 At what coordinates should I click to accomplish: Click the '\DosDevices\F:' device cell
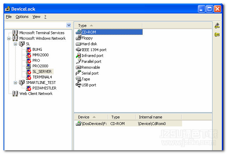point(94,124)
